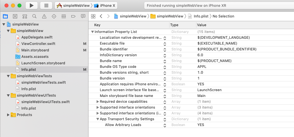Expand the Products folder
Viewport: 294px width, 137px height.
coord(8,115)
